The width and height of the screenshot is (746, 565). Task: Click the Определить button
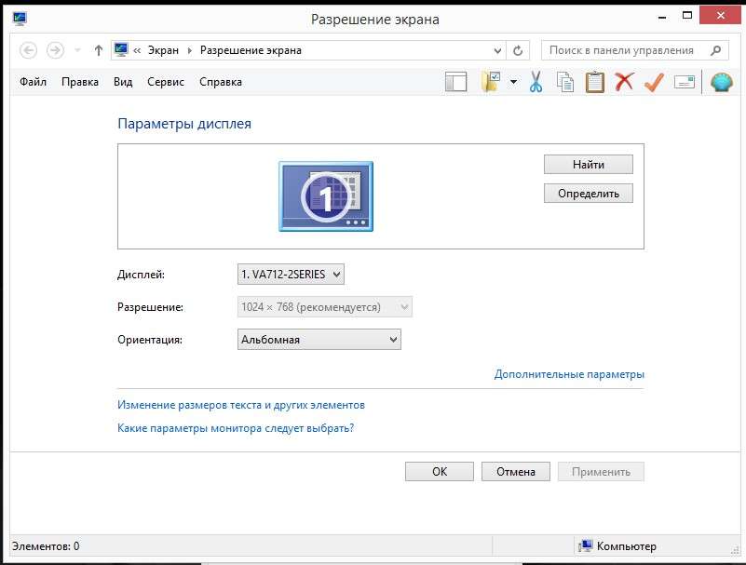(x=589, y=194)
